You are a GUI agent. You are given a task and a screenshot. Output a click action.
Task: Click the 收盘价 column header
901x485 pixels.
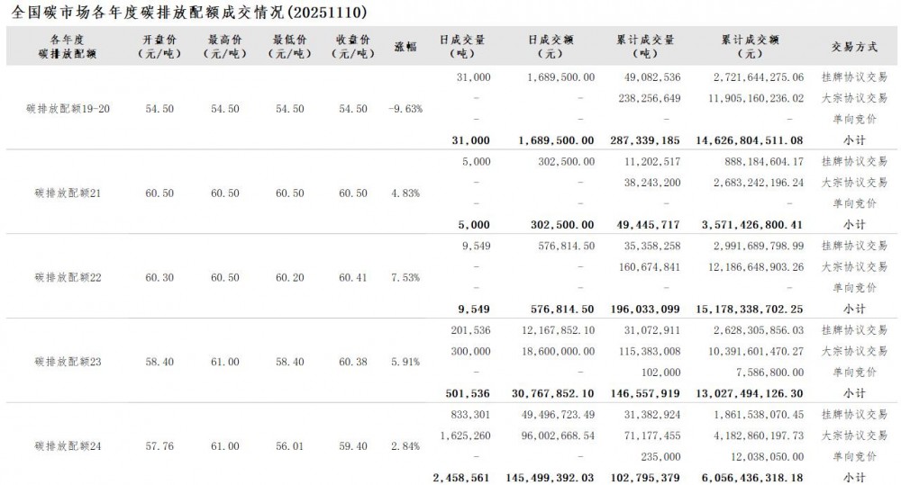coord(352,46)
